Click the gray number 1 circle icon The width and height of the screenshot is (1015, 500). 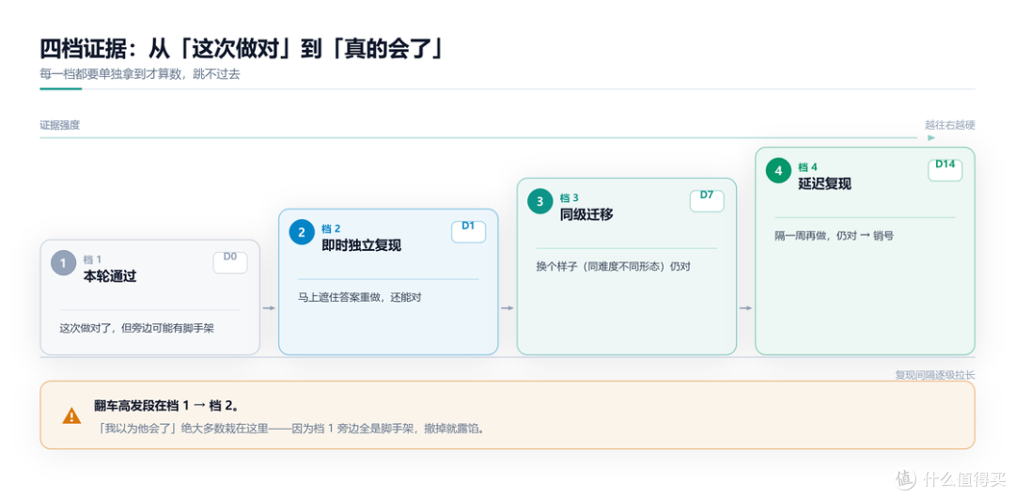64,263
